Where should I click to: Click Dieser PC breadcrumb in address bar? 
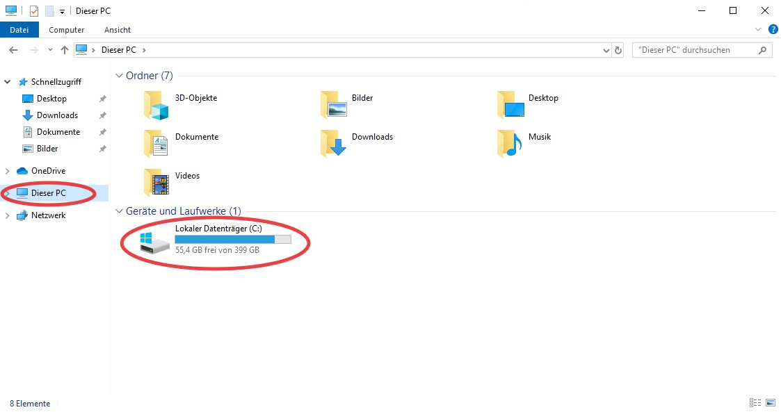tap(118, 50)
